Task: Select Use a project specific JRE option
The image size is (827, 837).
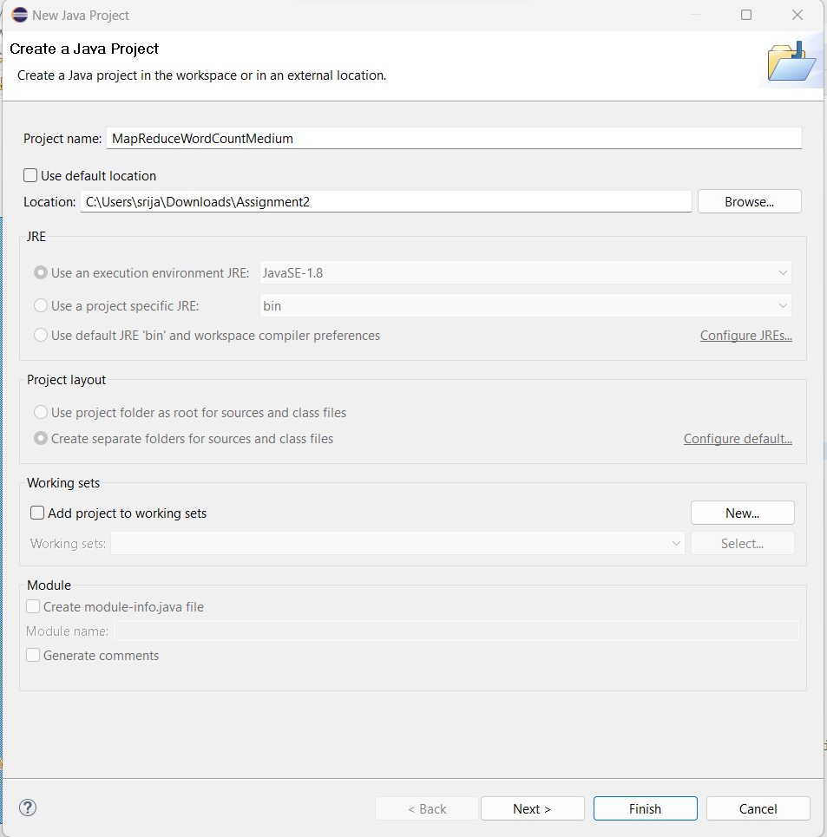Action: [x=40, y=304]
